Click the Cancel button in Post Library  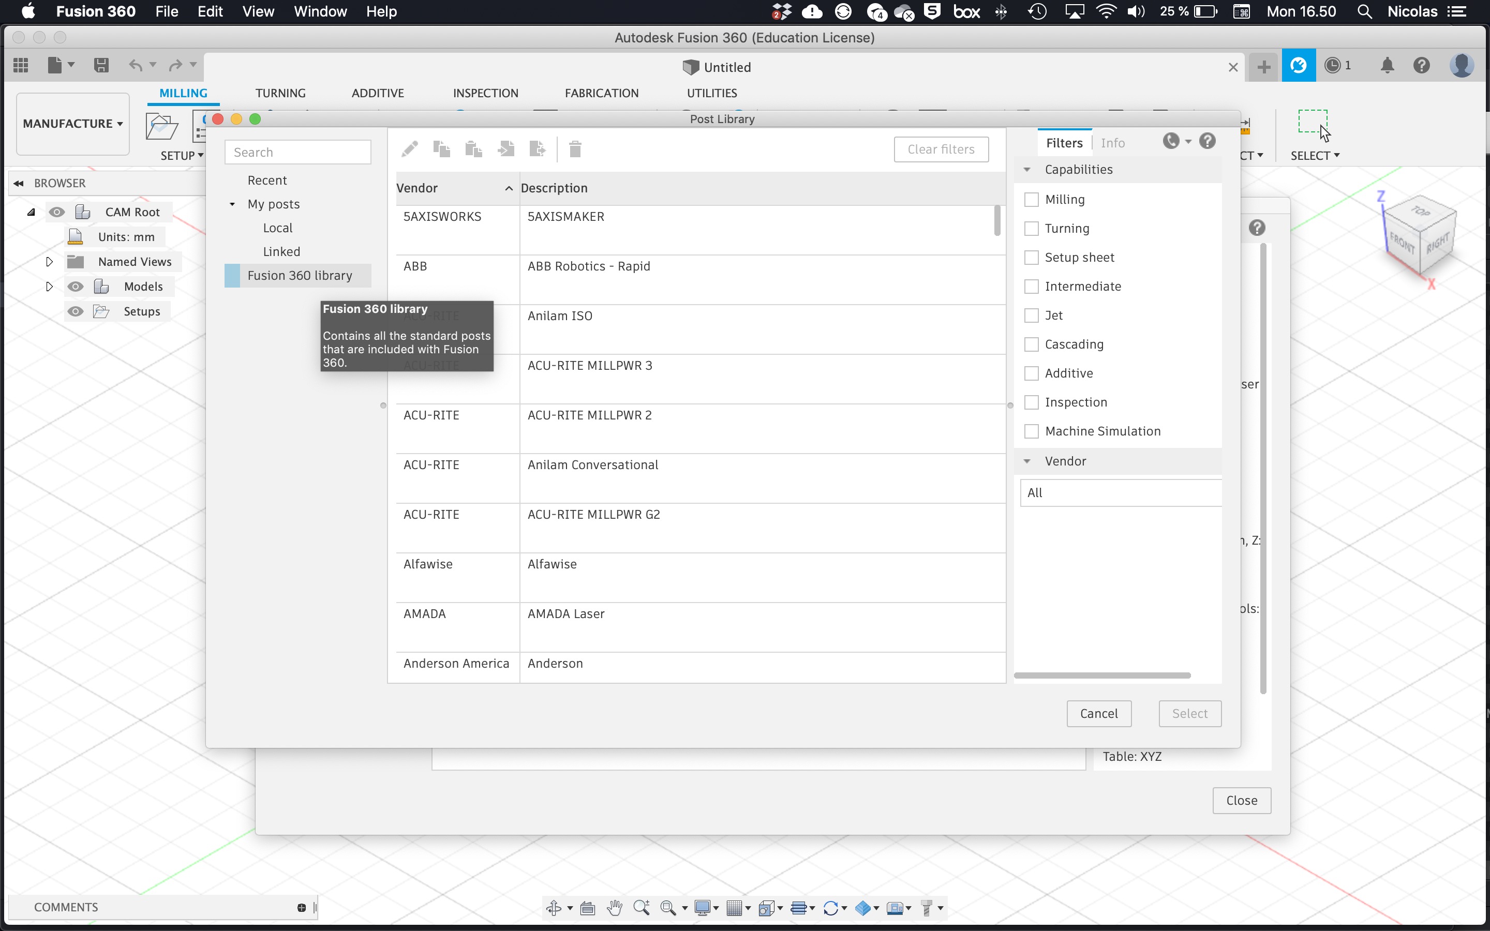pos(1098,714)
